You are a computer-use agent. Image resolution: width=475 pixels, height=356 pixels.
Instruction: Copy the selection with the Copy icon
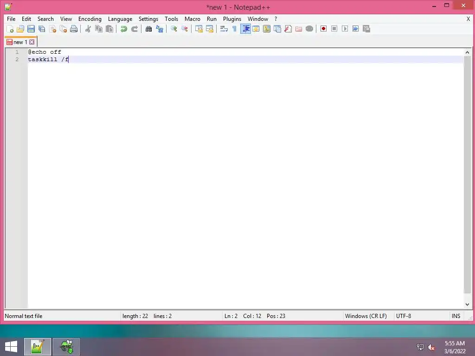99,29
